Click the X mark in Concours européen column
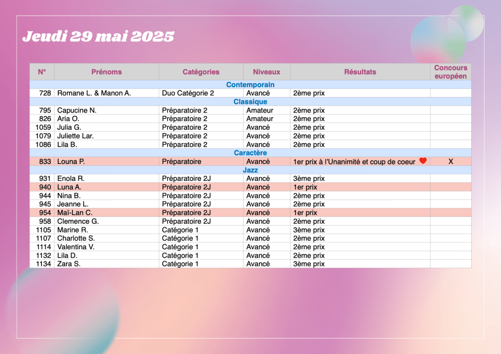 tap(451, 162)
